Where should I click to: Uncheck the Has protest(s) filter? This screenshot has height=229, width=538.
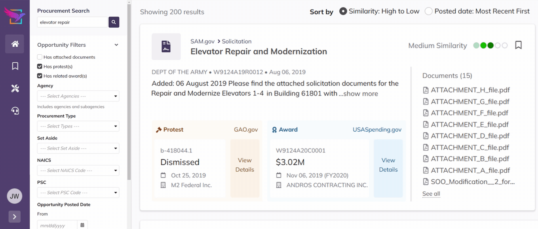coord(40,67)
